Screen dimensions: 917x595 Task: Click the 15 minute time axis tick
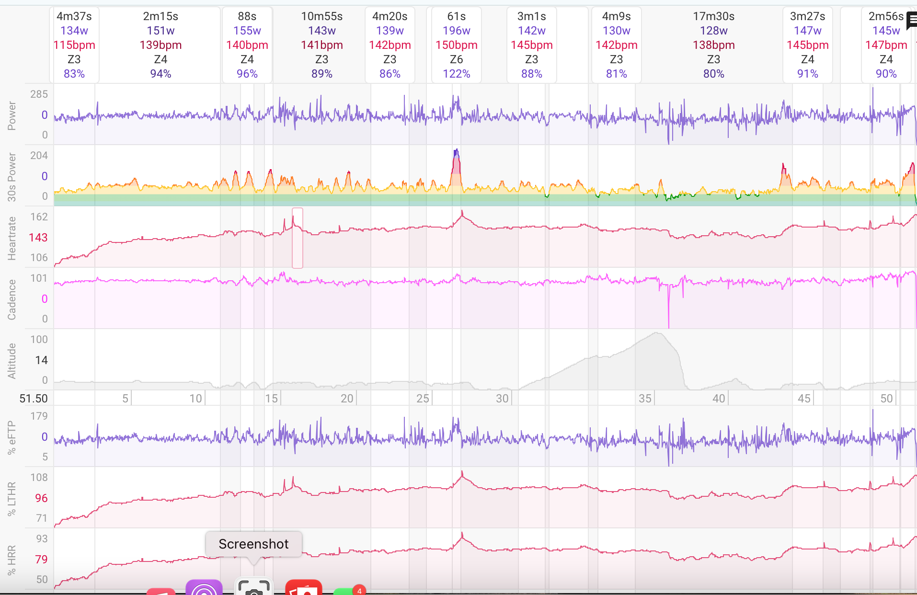[x=271, y=399]
